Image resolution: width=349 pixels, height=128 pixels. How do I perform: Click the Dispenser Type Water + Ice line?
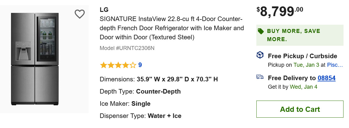point(141,116)
